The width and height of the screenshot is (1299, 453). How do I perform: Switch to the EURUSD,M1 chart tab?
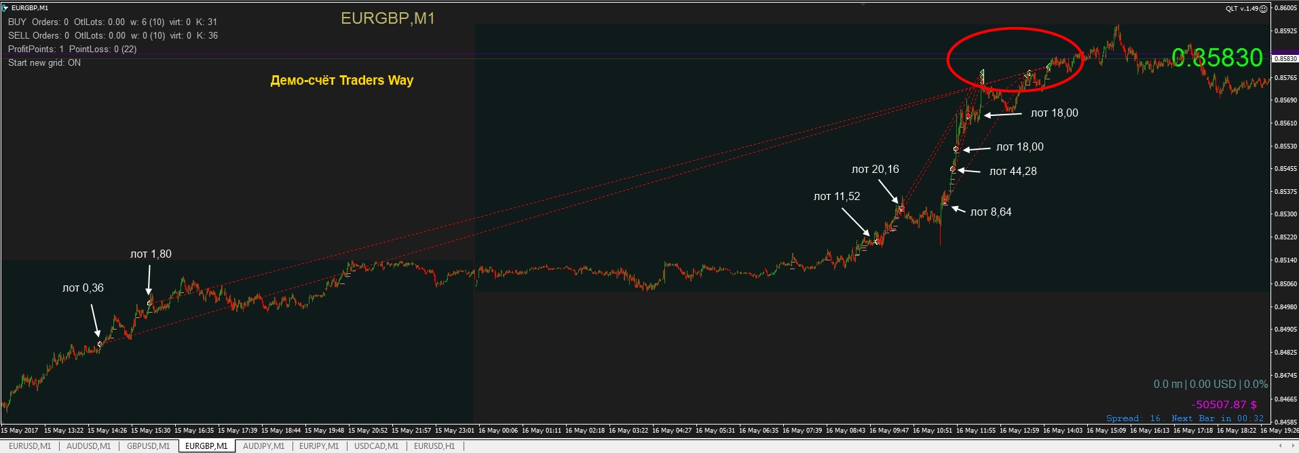(30, 446)
